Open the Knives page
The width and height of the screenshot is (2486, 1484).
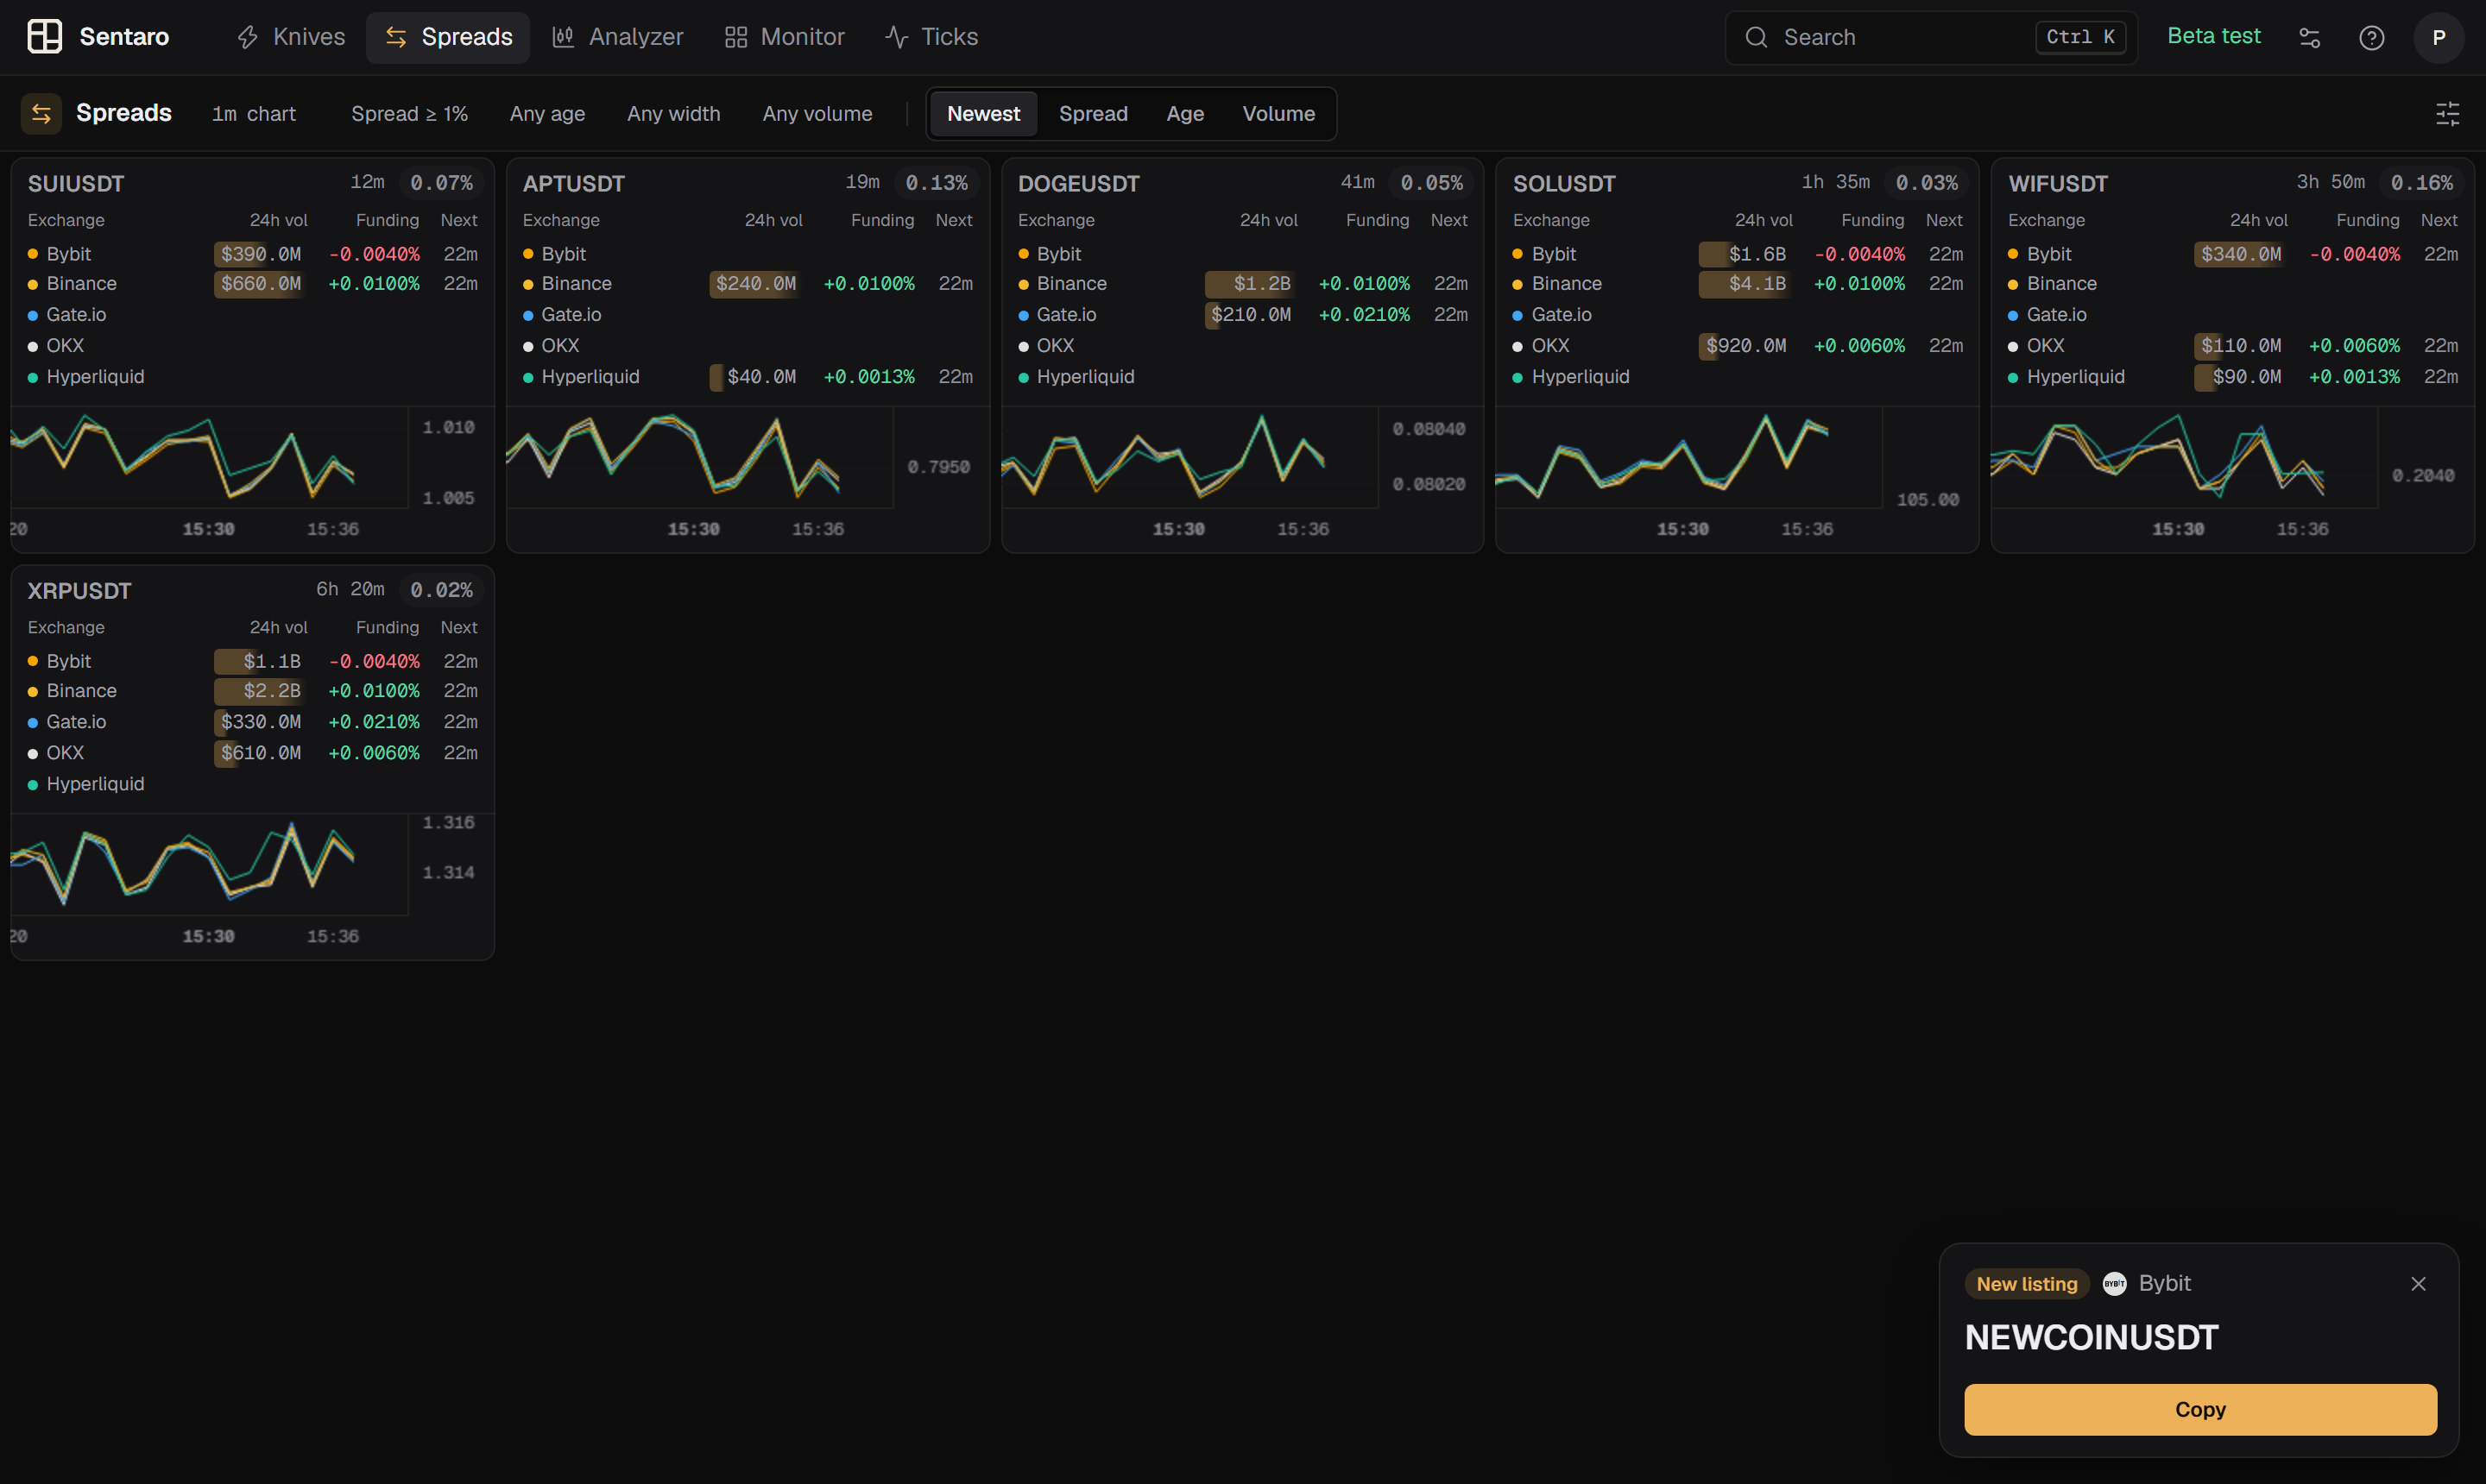click(x=291, y=37)
